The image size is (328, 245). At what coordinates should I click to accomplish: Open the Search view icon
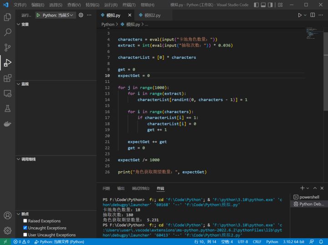click(x=8, y=32)
